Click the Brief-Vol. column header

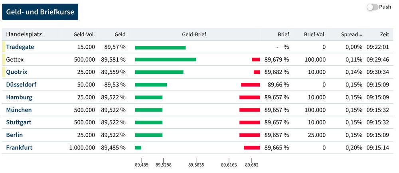pyautogui.click(x=314, y=35)
